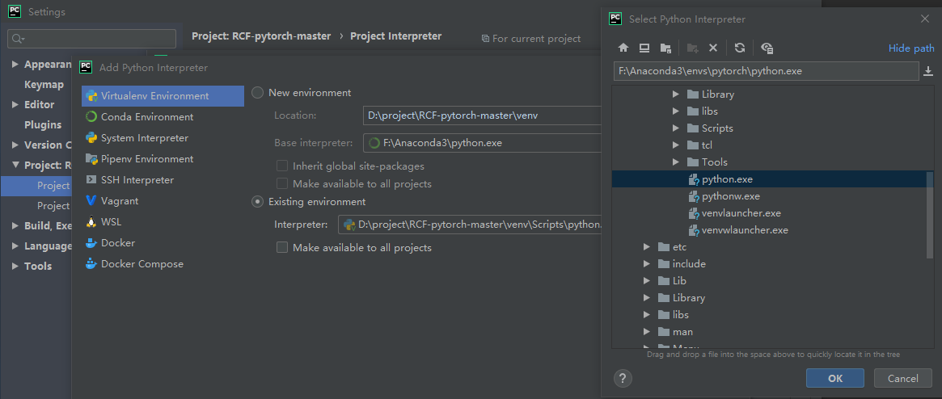
Task: Select pythonw.exe in the file tree
Action: coord(730,196)
